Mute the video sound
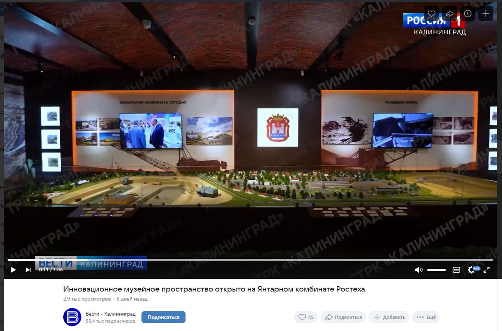502x331 pixels. (x=418, y=270)
